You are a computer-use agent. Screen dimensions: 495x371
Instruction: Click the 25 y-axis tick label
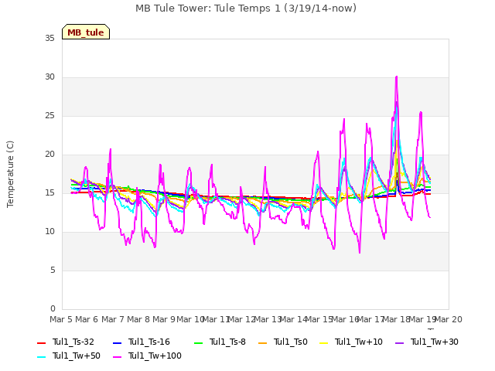click(49, 116)
